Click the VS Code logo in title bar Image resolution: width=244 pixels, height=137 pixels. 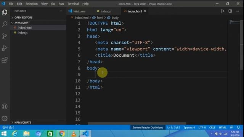3,3
